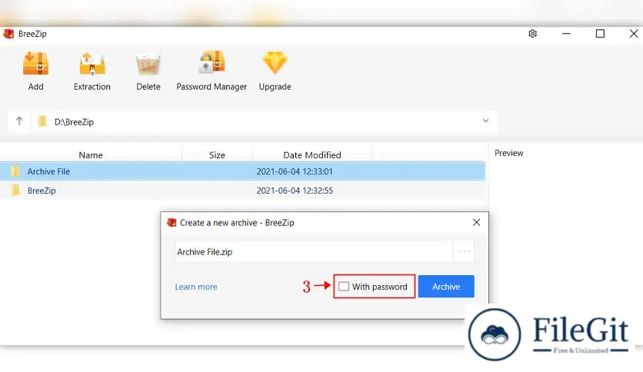The width and height of the screenshot is (643, 372).
Task: Open the Learn more link
Action: click(x=196, y=287)
